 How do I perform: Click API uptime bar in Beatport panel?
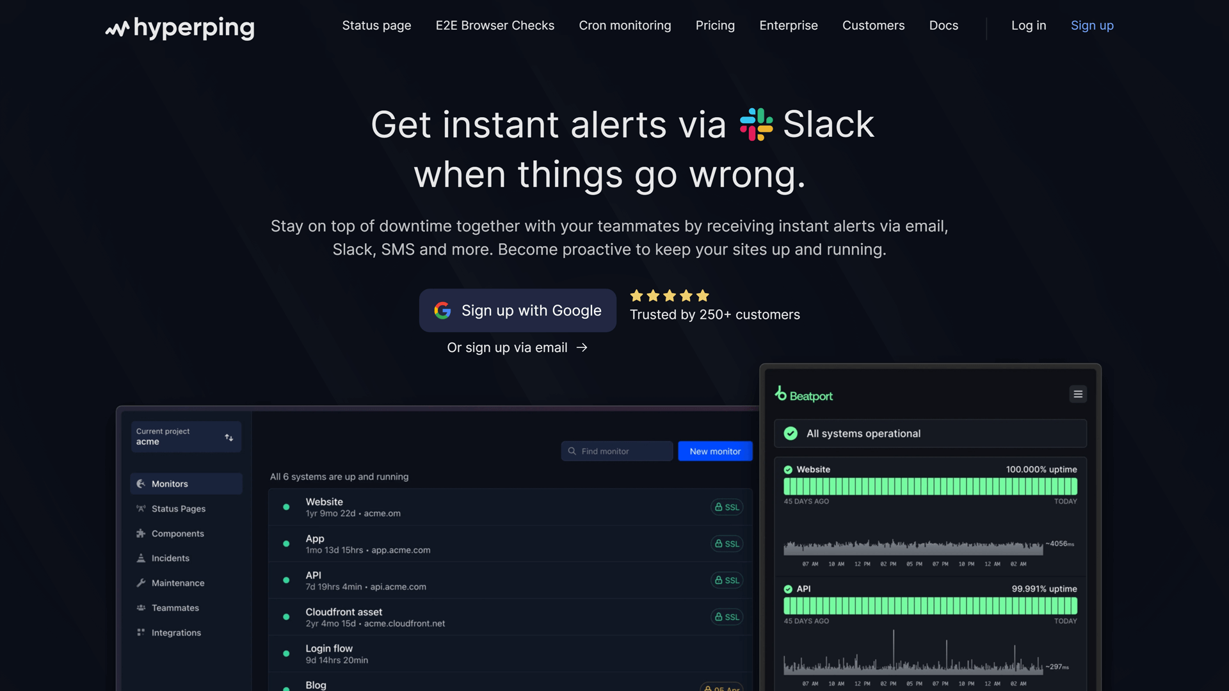pyautogui.click(x=930, y=606)
